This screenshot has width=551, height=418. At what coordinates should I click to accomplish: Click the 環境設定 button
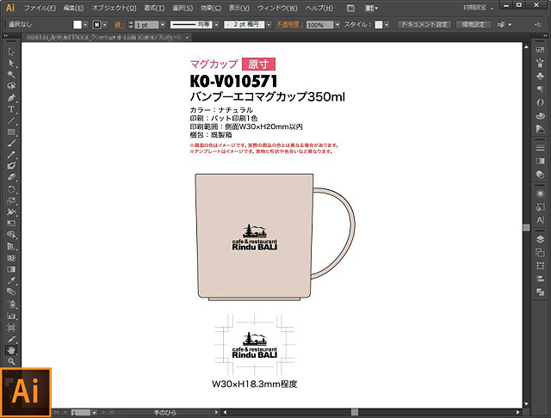tap(472, 25)
